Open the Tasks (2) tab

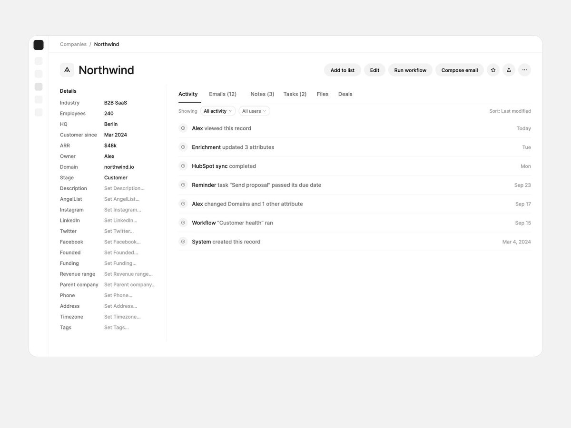295,94
